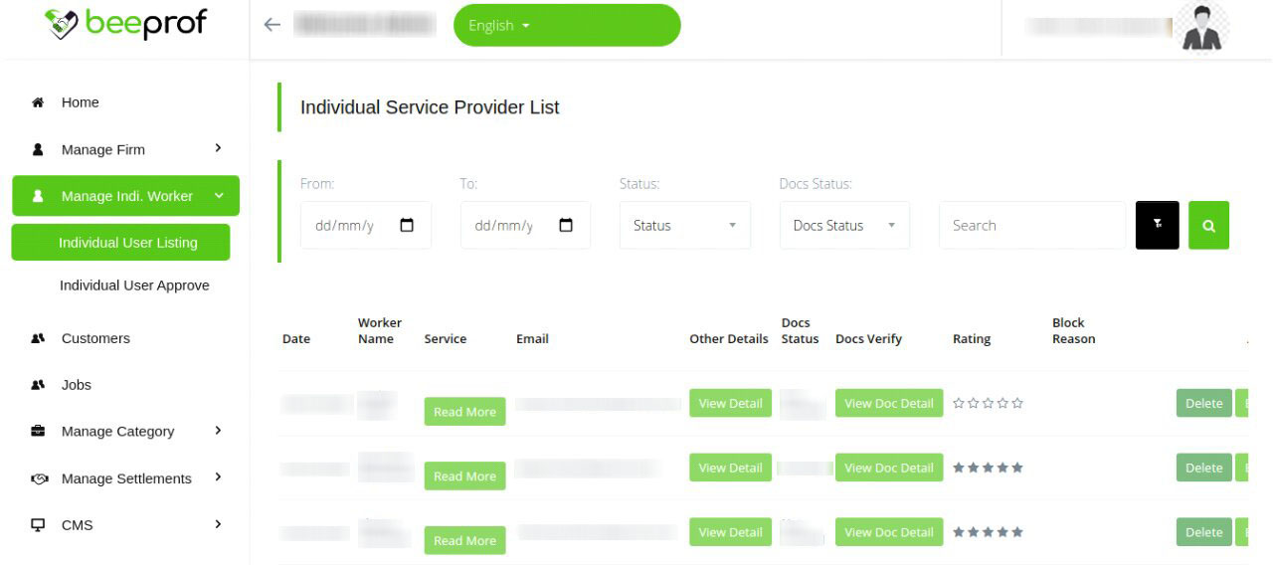Open the Docs Status filter dropdown
The width and height of the screenshot is (1273, 566).
pyautogui.click(x=844, y=226)
